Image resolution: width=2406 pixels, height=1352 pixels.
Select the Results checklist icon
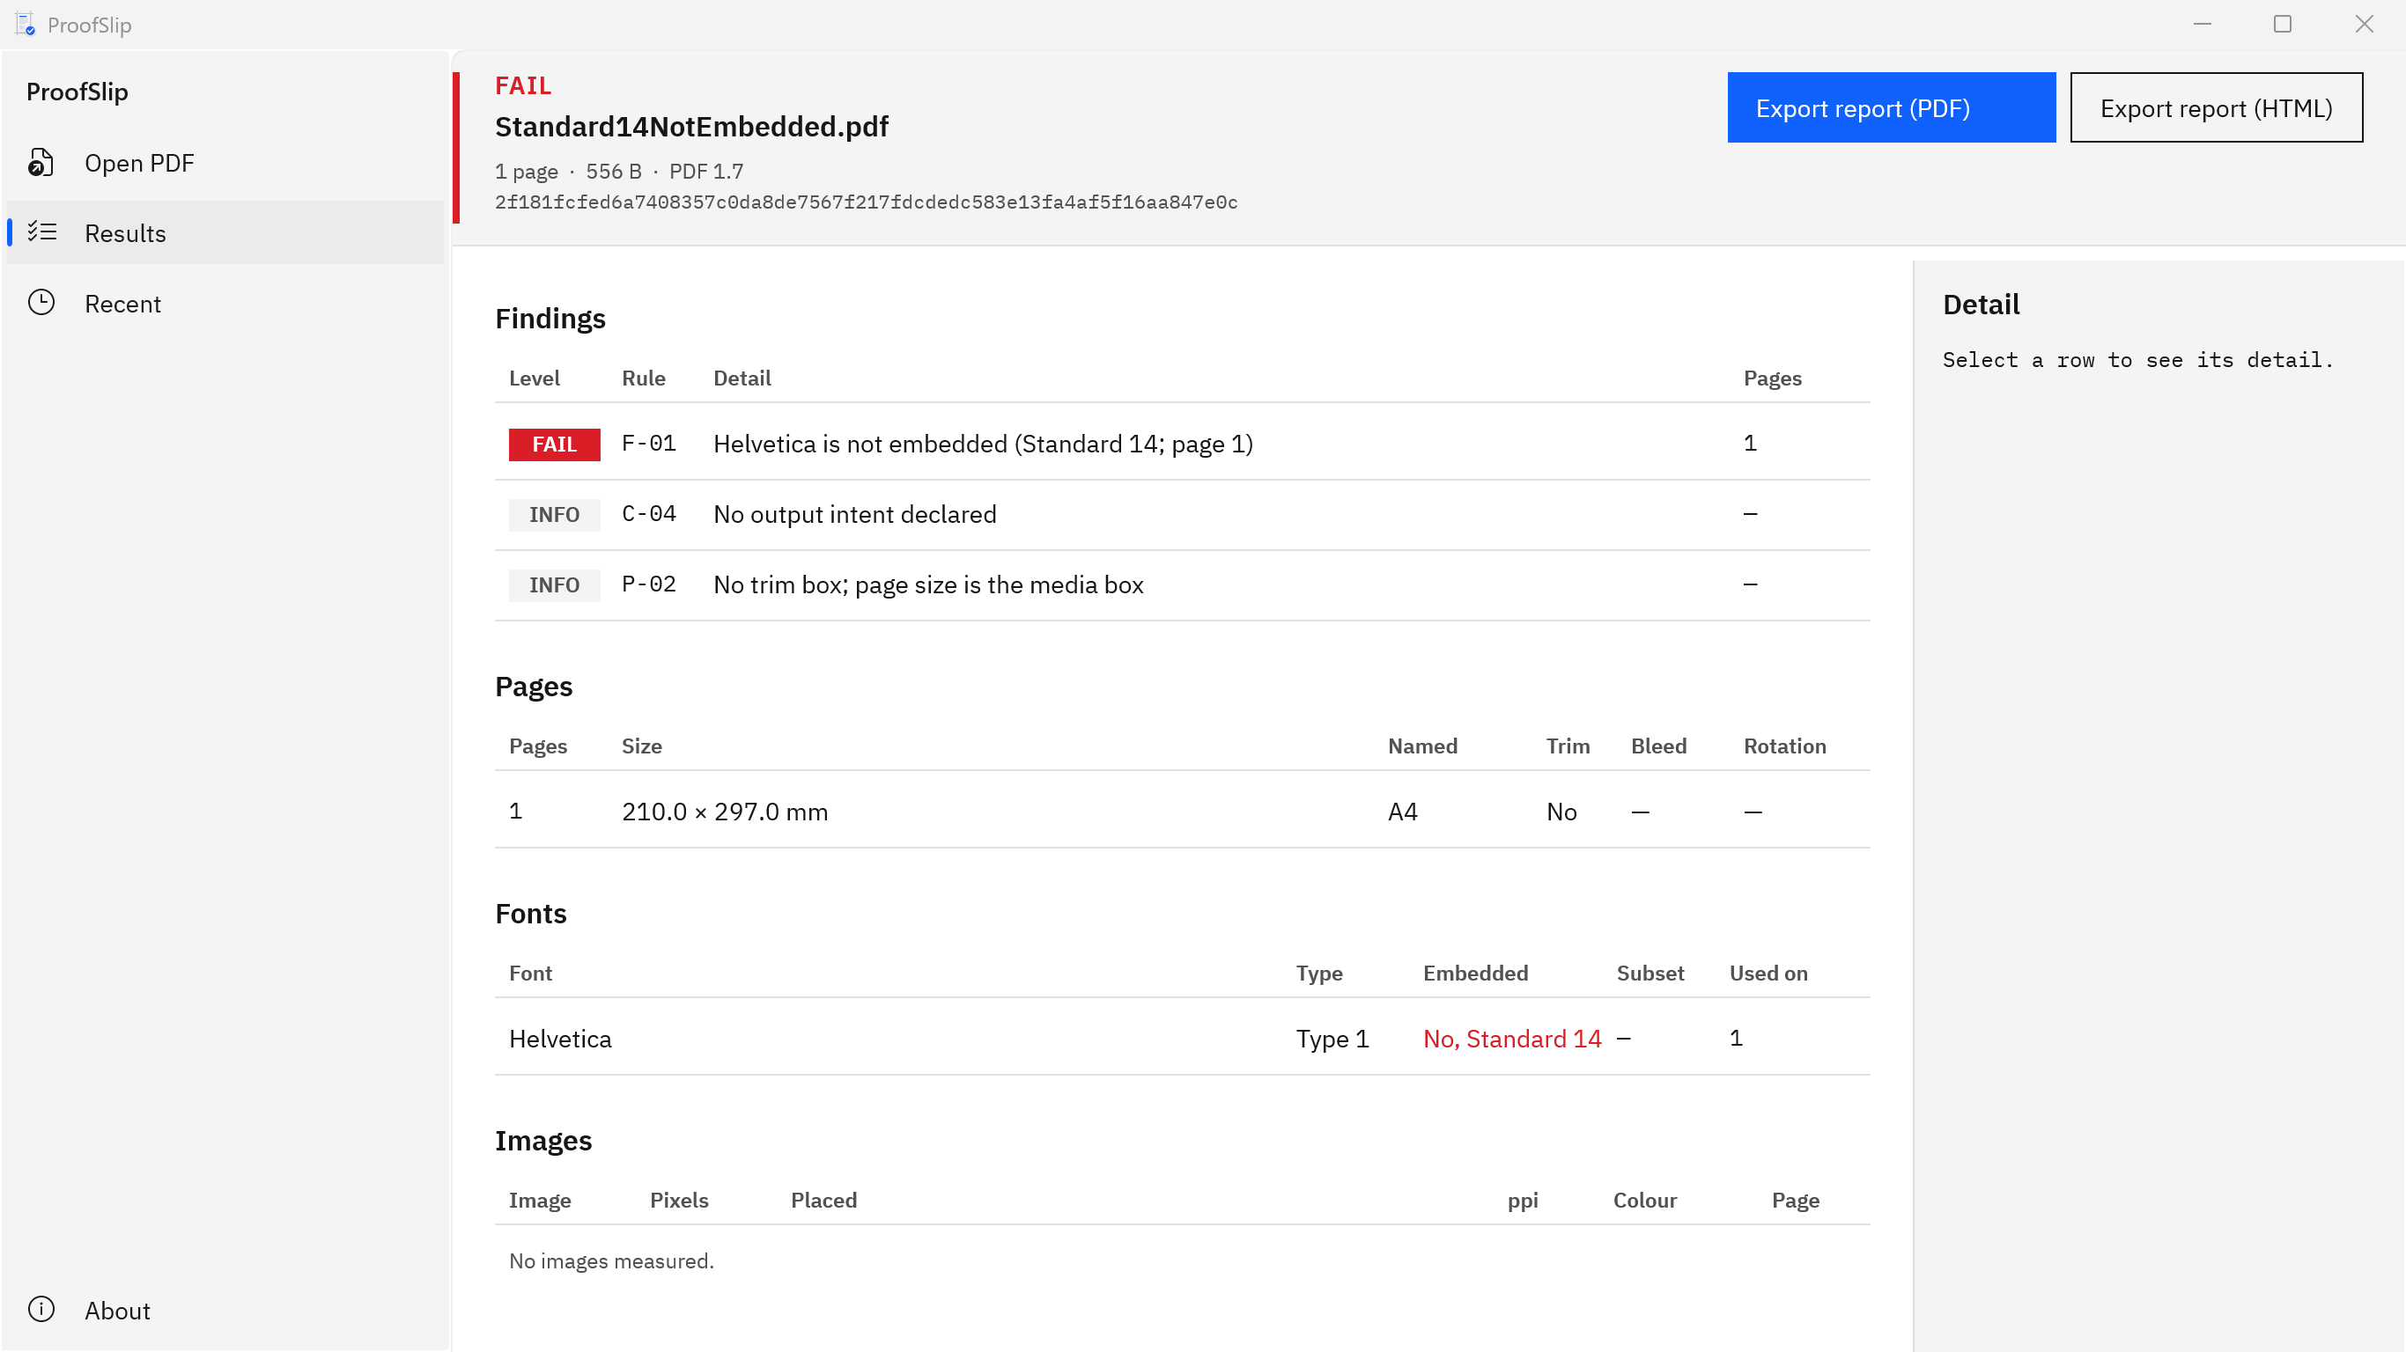41,232
